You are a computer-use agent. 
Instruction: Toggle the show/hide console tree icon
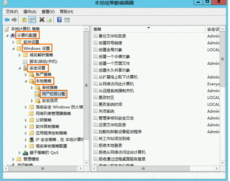(32, 20)
